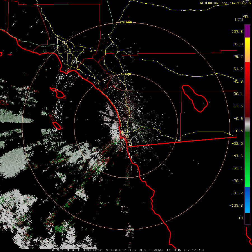Click the VEL legend title

point(246,17)
